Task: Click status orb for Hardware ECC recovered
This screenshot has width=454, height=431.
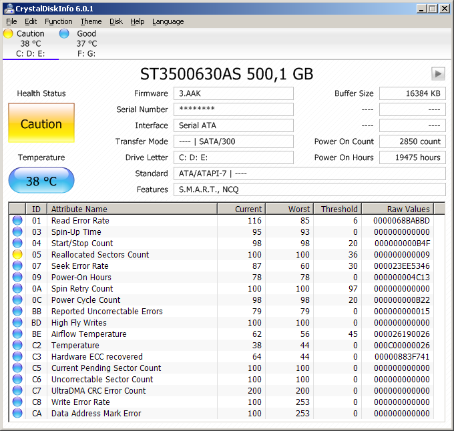Action: (17, 356)
